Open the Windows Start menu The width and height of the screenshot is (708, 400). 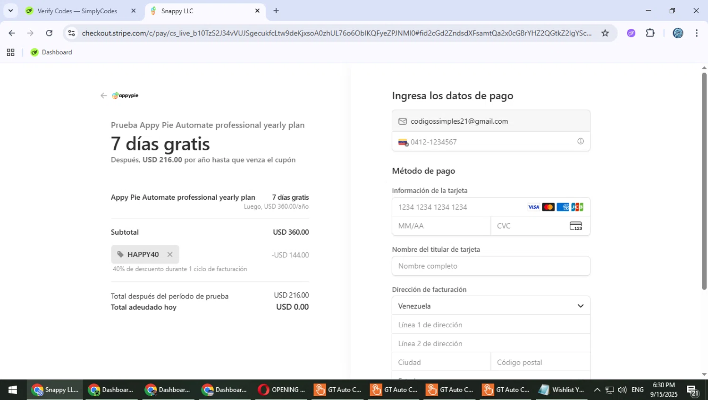pos(13,390)
